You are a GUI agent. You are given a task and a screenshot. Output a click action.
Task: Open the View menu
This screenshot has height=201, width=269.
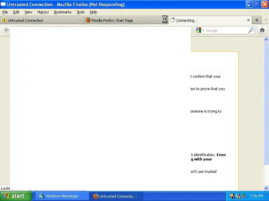coord(28,12)
